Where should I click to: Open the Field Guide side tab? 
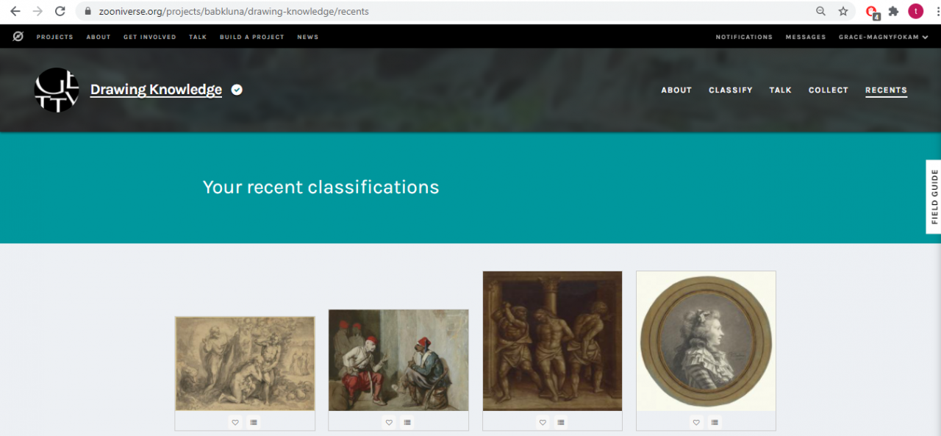(934, 196)
